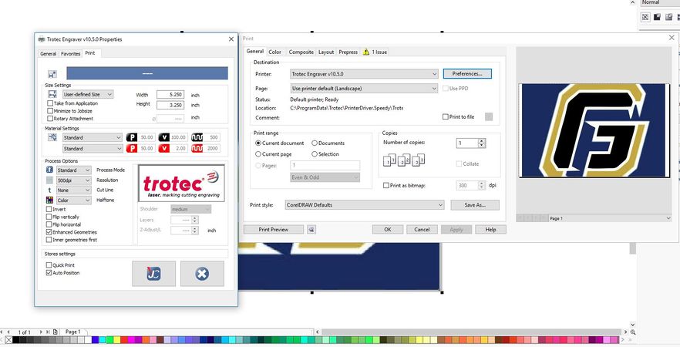Click the Process Mode icon
This screenshot has width=680, height=347.
(x=49, y=170)
